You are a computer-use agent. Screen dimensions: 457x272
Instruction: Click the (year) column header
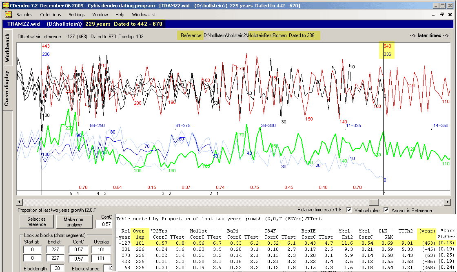427,231
